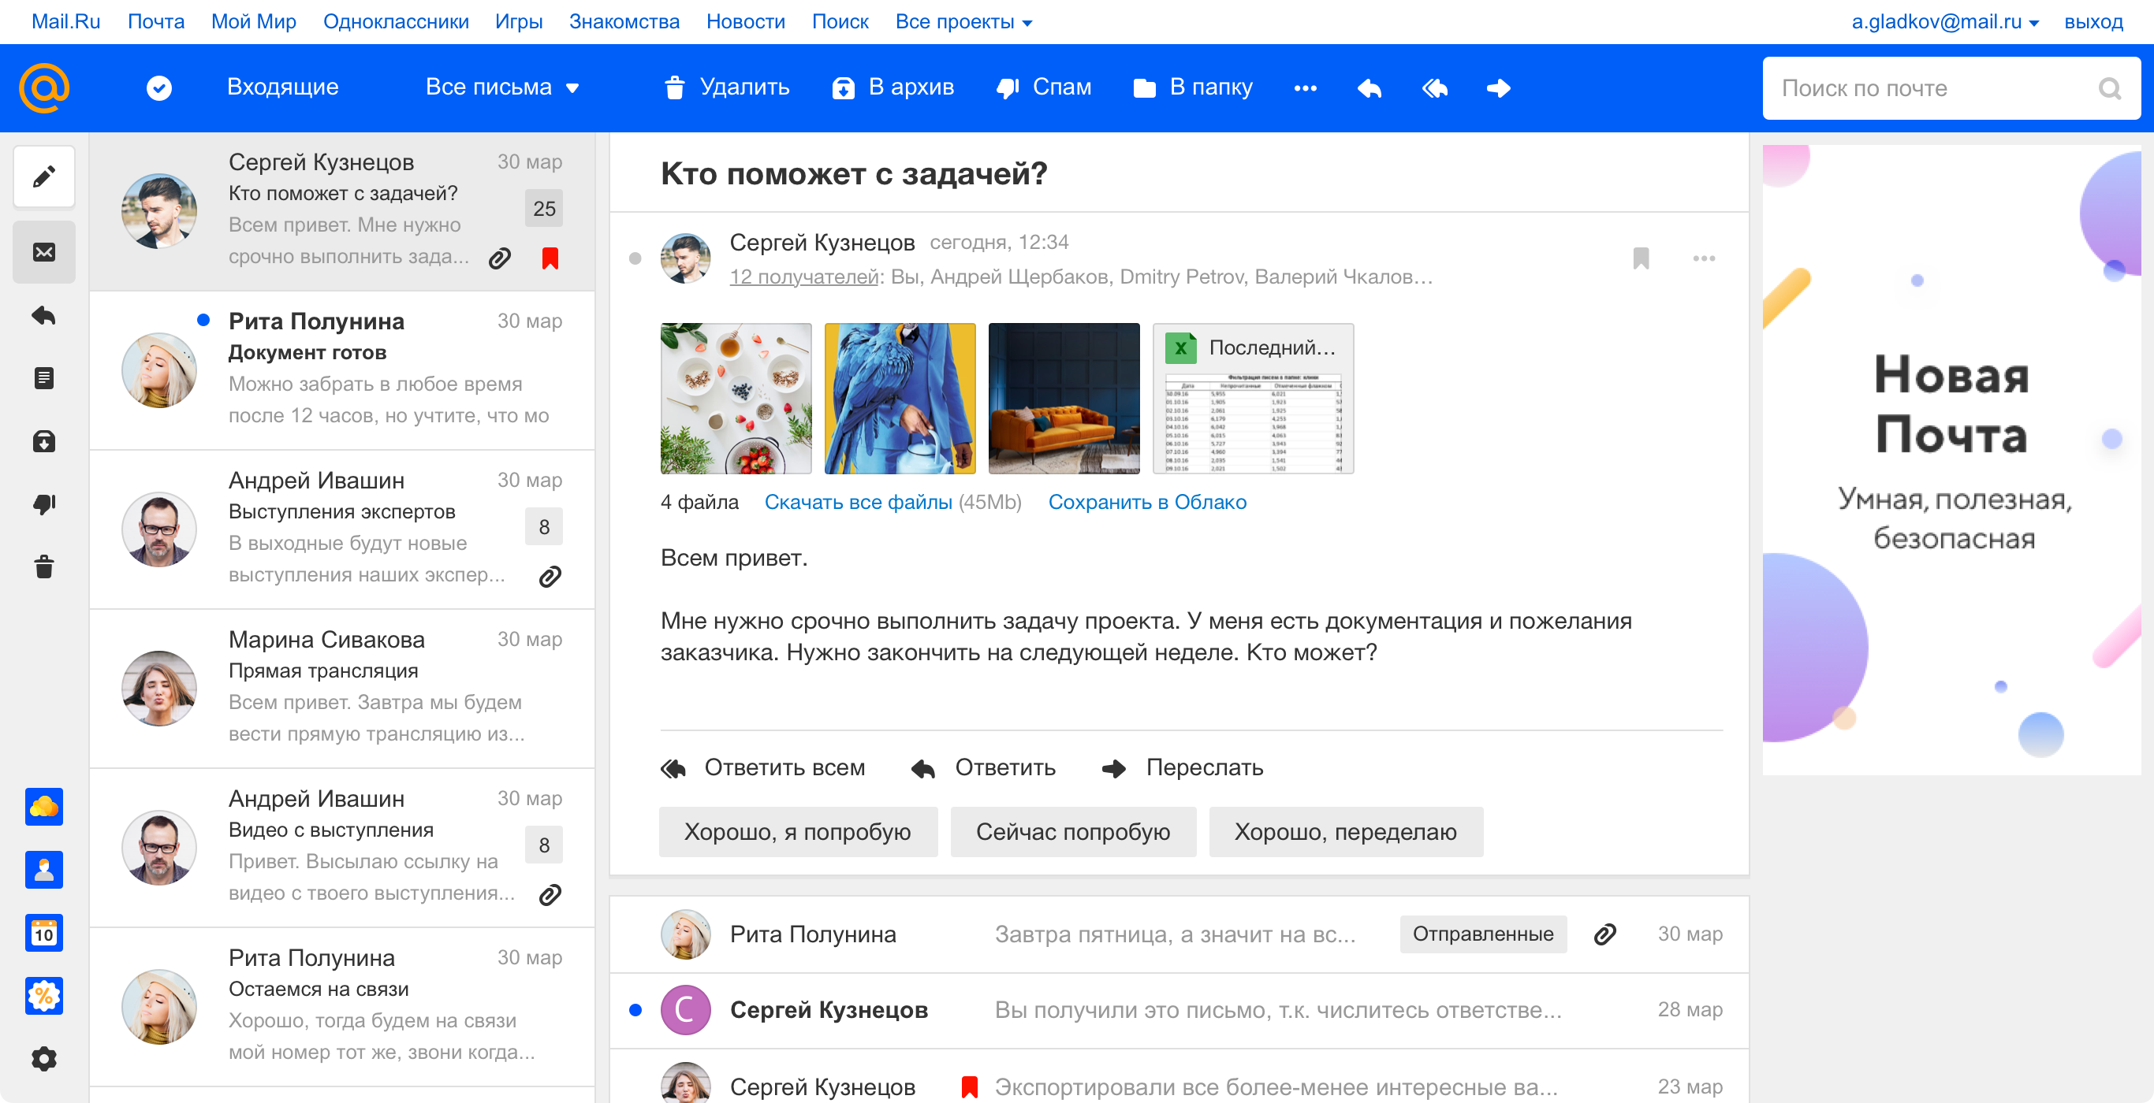The image size is (2154, 1103).
Task: Open the blue parrot image attachment thumbnail
Action: pyautogui.click(x=899, y=399)
